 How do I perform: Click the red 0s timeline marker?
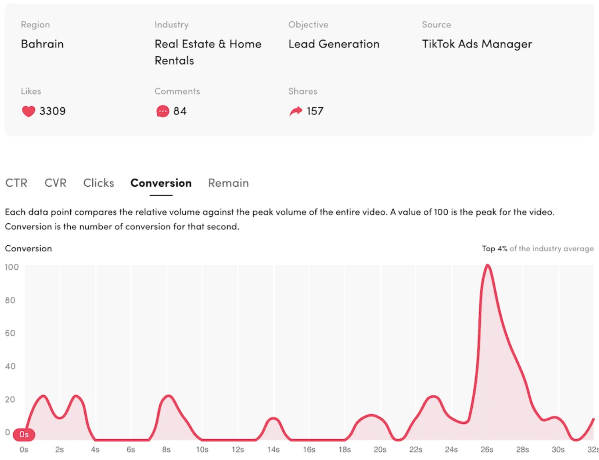click(x=24, y=434)
